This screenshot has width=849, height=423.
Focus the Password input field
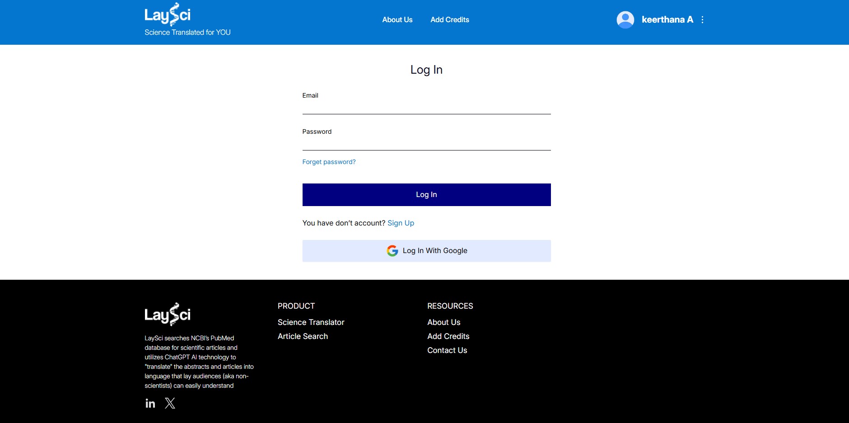(427, 143)
